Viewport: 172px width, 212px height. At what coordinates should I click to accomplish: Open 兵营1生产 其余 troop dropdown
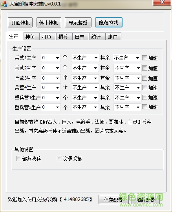point(127,58)
